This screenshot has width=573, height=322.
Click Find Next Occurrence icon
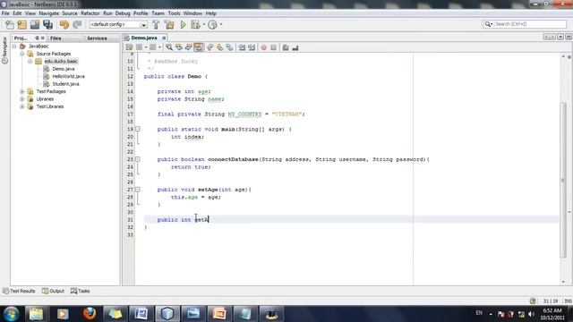[x=189, y=47]
